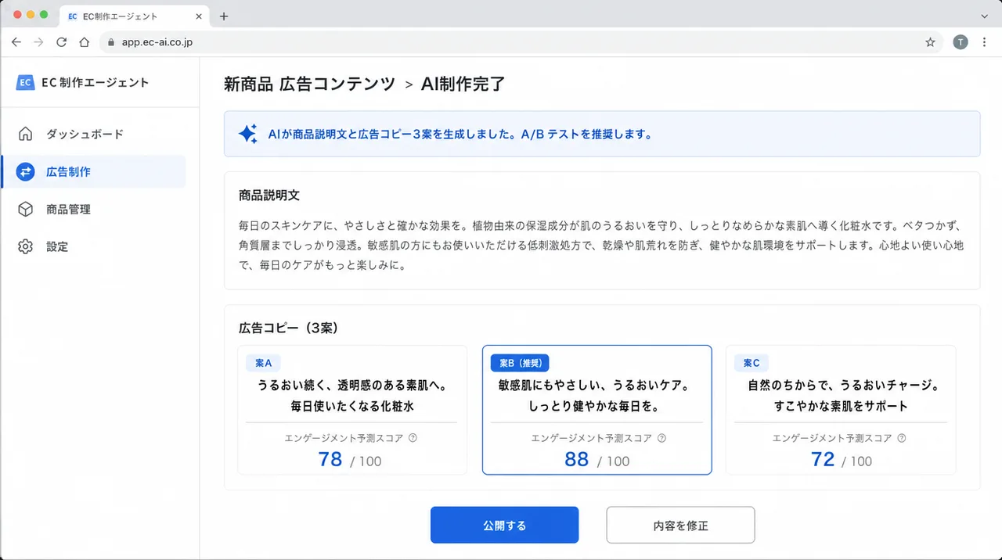1002x560 pixels.
Task: Click the score 88 value
Action: (x=577, y=459)
